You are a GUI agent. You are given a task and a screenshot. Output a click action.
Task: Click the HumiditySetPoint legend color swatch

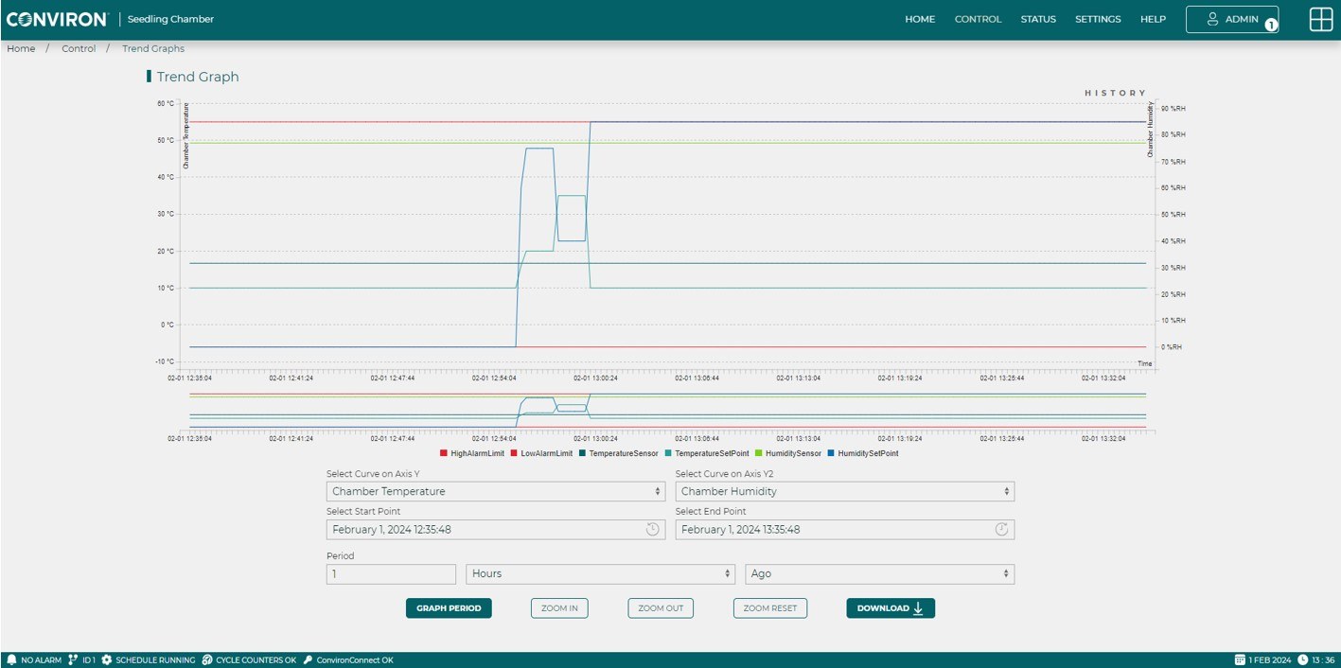[x=832, y=453]
